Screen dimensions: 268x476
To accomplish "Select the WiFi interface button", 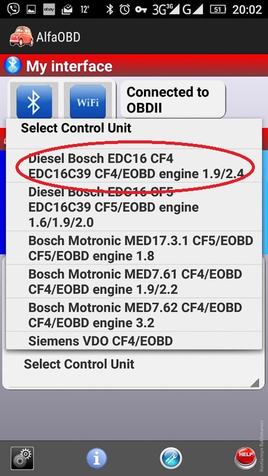I will point(88,101).
